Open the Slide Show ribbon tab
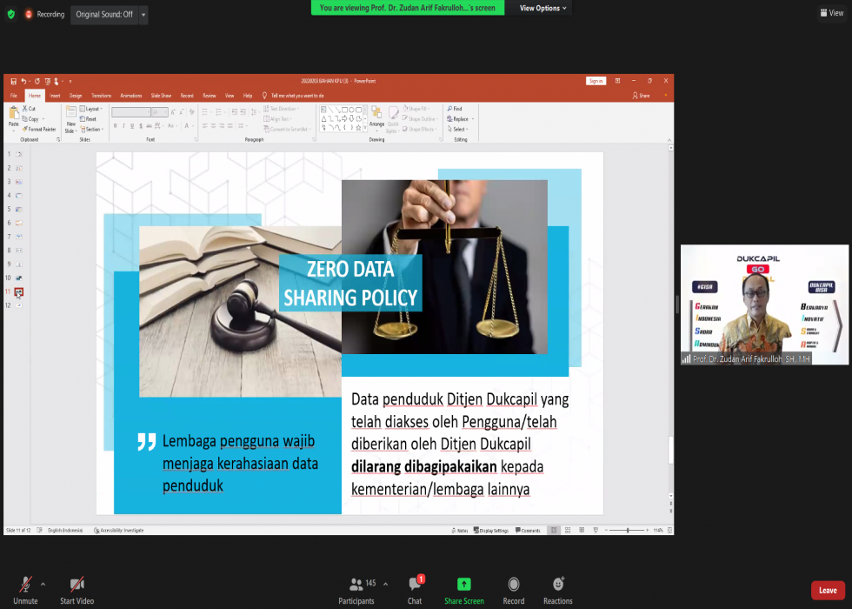 [161, 96]
